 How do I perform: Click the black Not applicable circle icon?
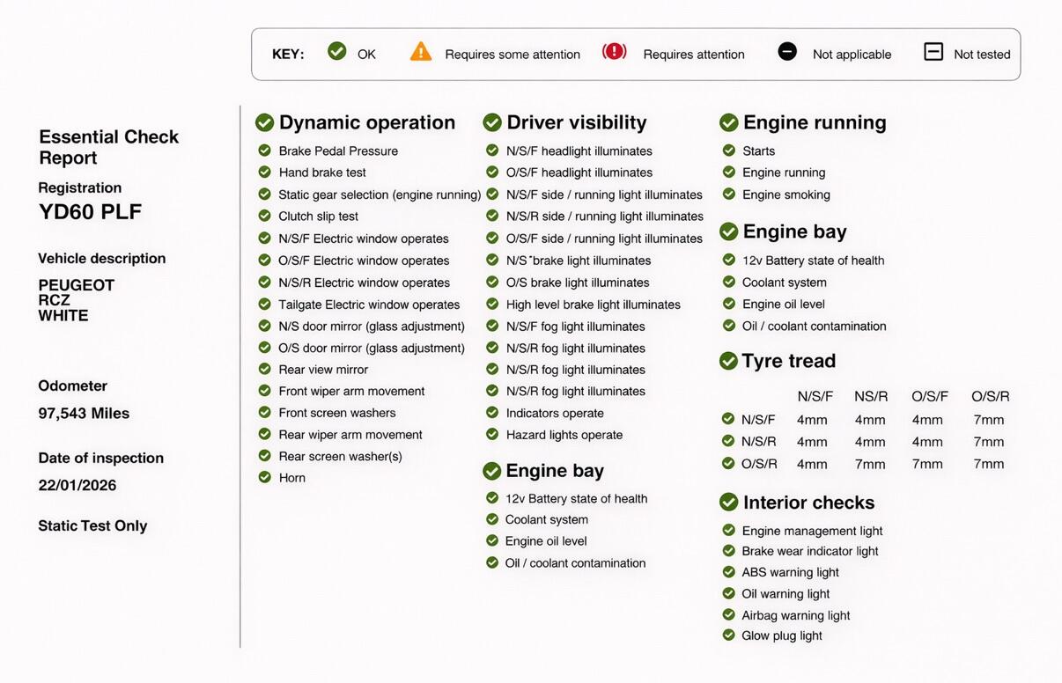(x=787, y=52)
